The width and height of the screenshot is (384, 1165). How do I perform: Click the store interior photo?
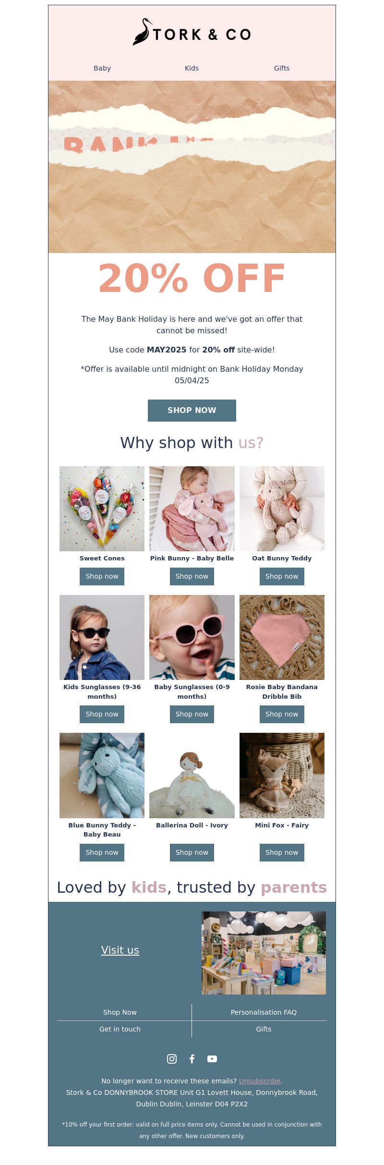[264, 953]
